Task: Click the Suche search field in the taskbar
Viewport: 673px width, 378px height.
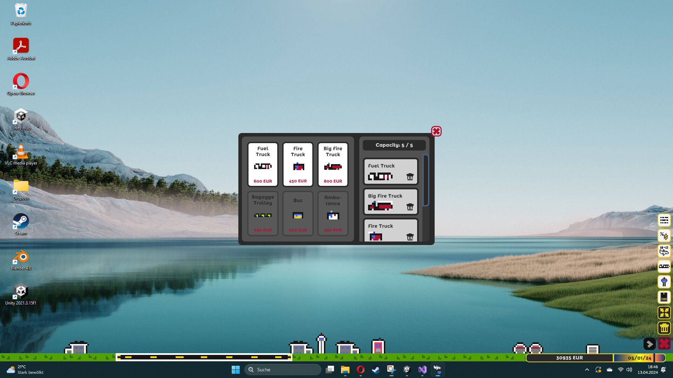Action: [x=283, y=370]
